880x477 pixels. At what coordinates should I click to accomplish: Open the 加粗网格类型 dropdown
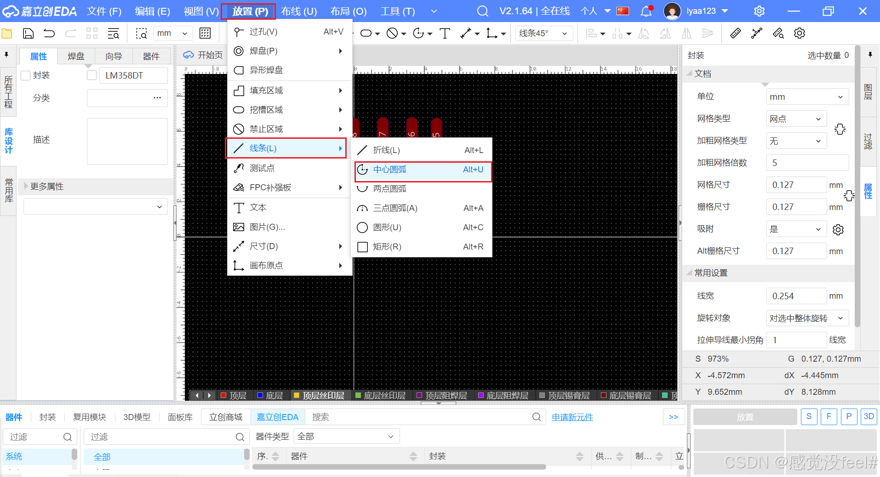tap(796, 141)
